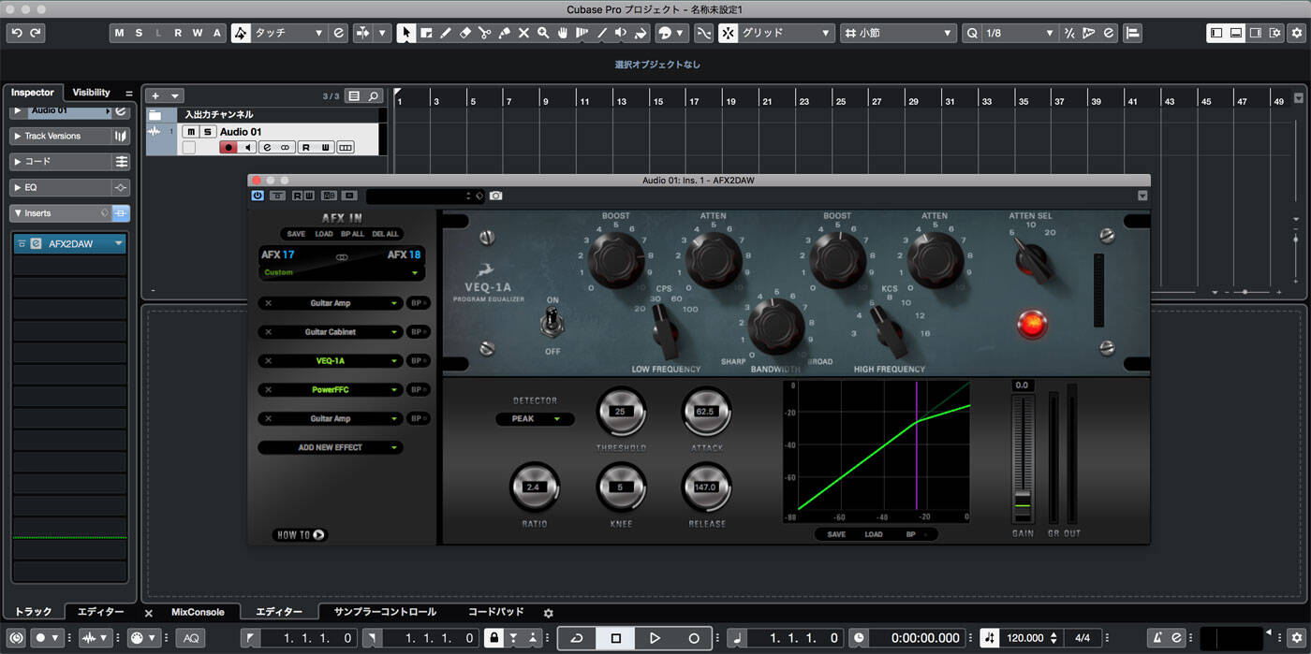
Task: Click transport Play button
Action: click(x=655, y=638)
